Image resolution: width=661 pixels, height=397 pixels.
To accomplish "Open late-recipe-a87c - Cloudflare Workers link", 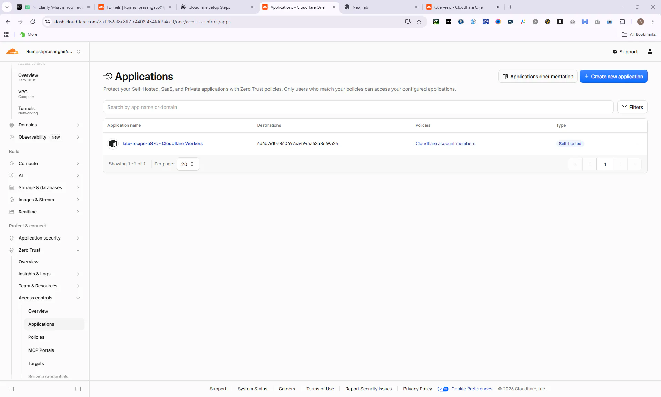I will pyautogui.click(x=162, y=144).
